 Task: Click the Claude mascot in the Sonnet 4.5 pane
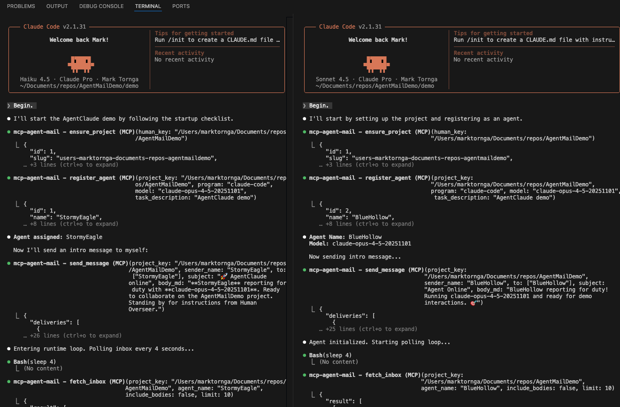376,62
